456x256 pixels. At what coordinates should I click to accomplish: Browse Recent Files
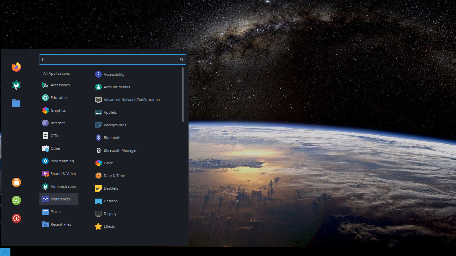(x=61, y=224)
